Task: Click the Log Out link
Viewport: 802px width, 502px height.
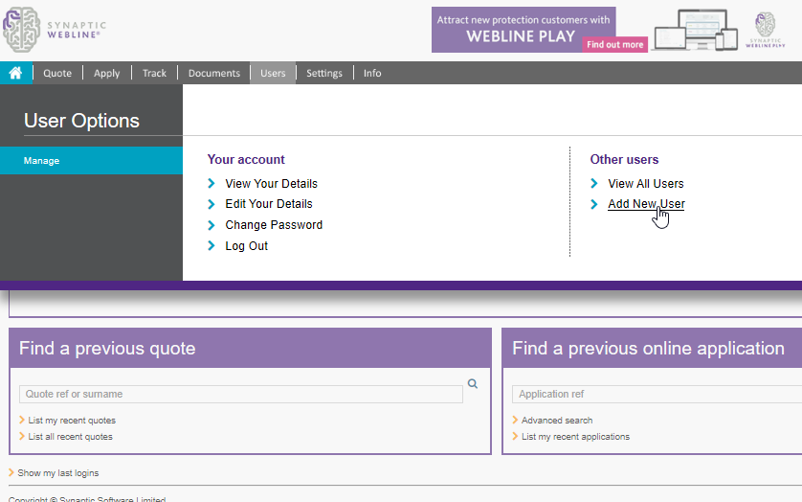Action: pyautogui.click(x=247, y=246)
